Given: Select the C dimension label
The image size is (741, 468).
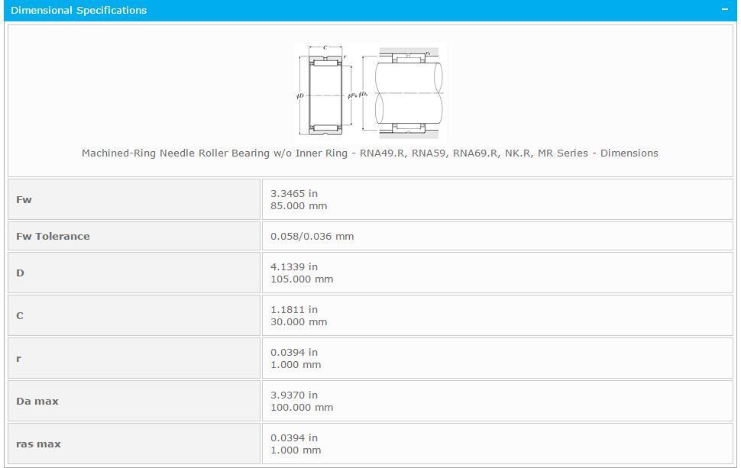Looking at the screenshot, I should tap(20, 315).
